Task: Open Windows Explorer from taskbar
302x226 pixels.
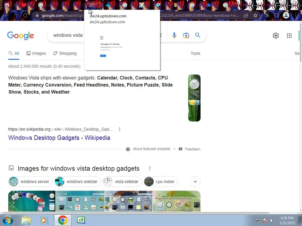Action: [x=26, y=220]
